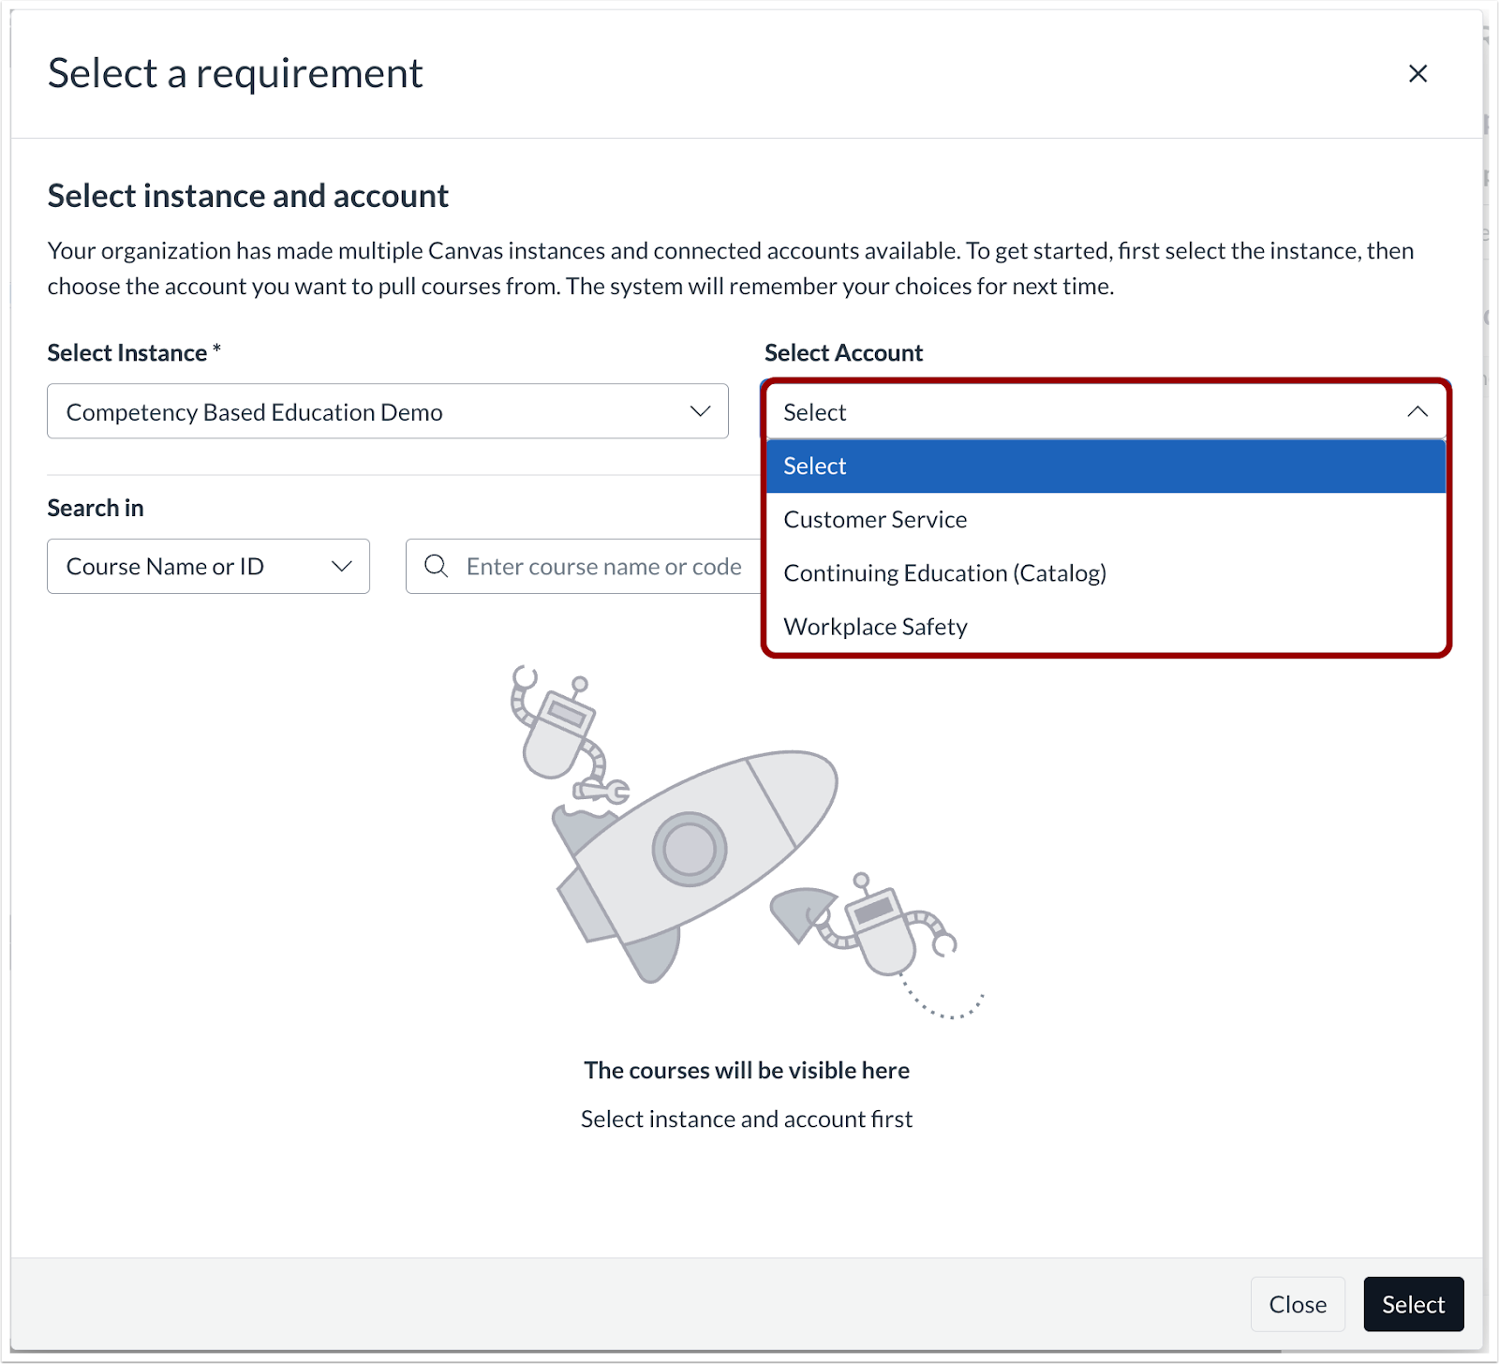The width and height of the screenshot is (1499, 1364).
Task: Open the Course Name or ID dropdown
Action: click(x=208, y=566)
